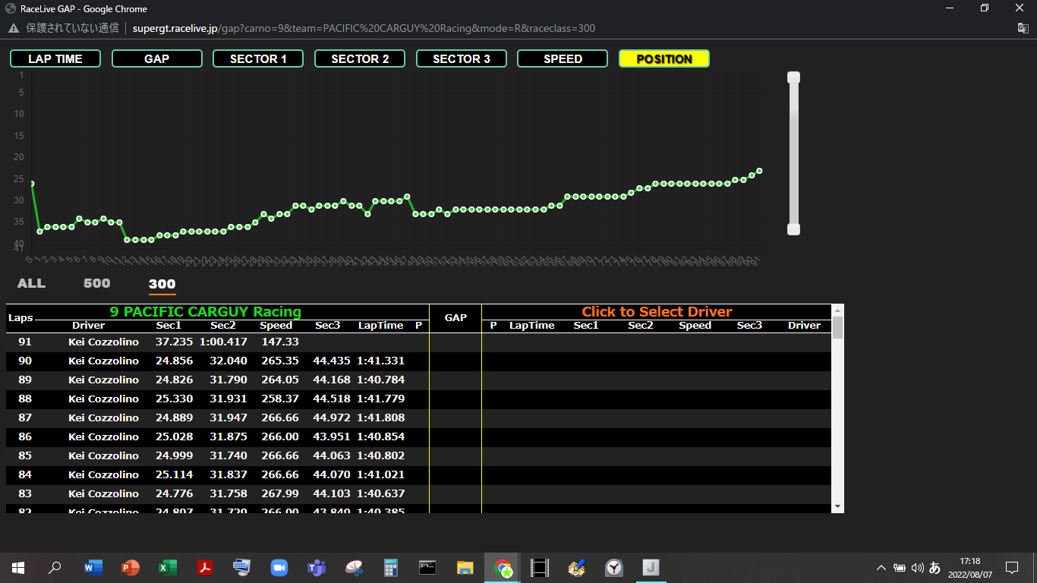Select the ALL class tab
Screen dimensions: 1037x583
31,283
